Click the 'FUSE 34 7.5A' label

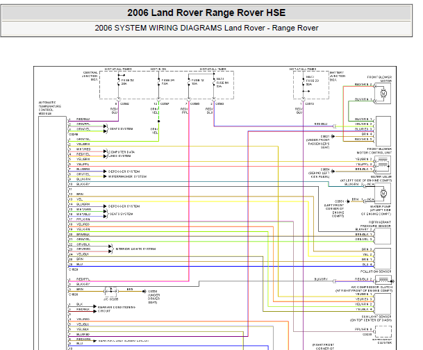[x=168, y=82]
